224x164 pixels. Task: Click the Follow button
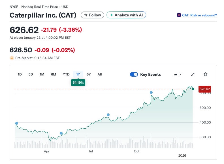(92, 15)
